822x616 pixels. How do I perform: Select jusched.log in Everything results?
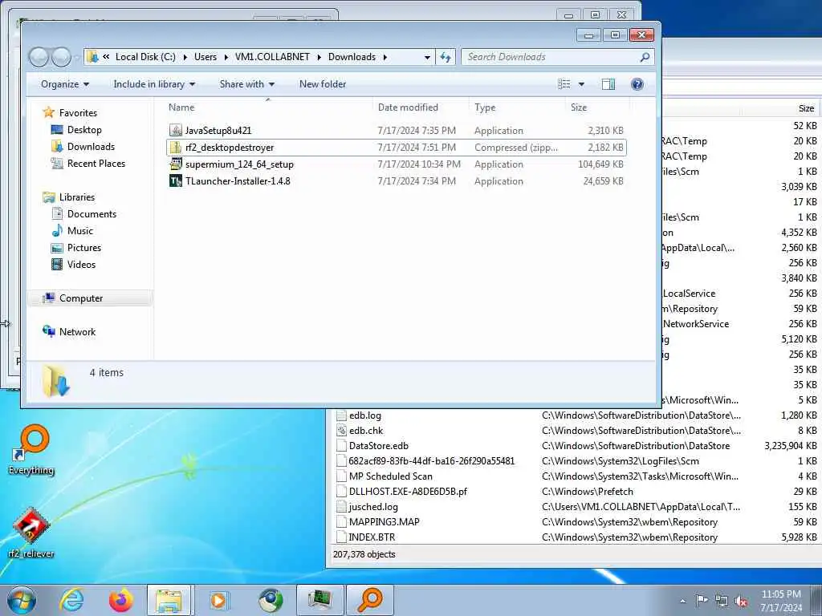373,507
